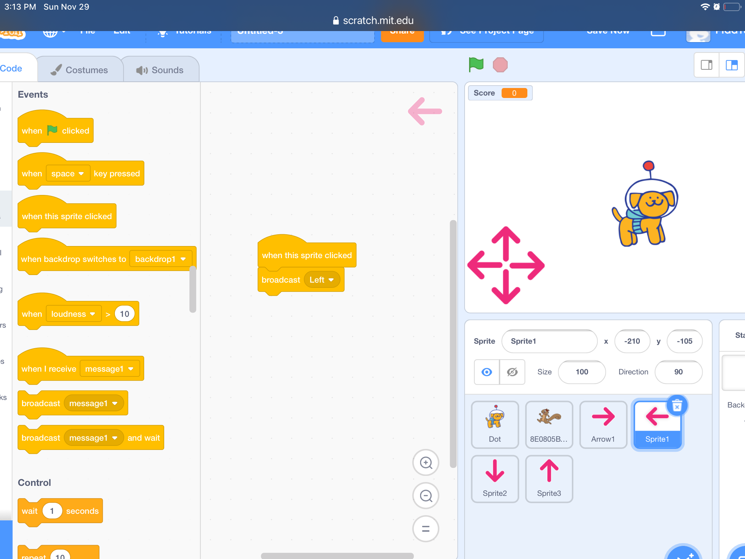Screen dimensions: 745x559
Task: Switch to small stage layout
Action: pos(706,65)
